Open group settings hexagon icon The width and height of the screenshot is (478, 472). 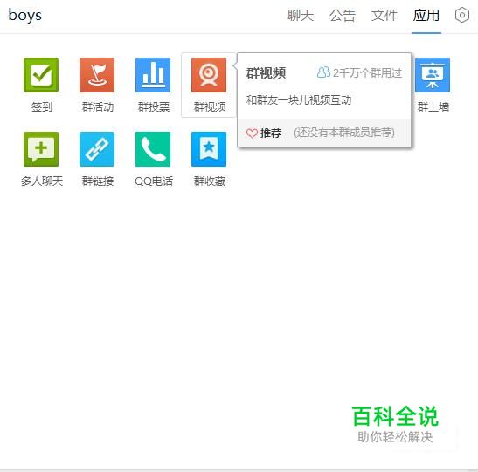462,15
